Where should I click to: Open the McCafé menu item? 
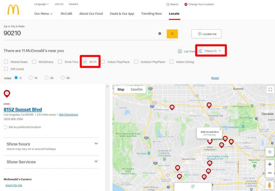[66, 13]
